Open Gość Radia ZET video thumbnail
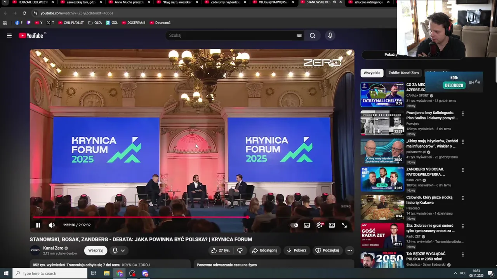This screenshot has width=497, height=279. pyautogui.click(x=382, y=236)
